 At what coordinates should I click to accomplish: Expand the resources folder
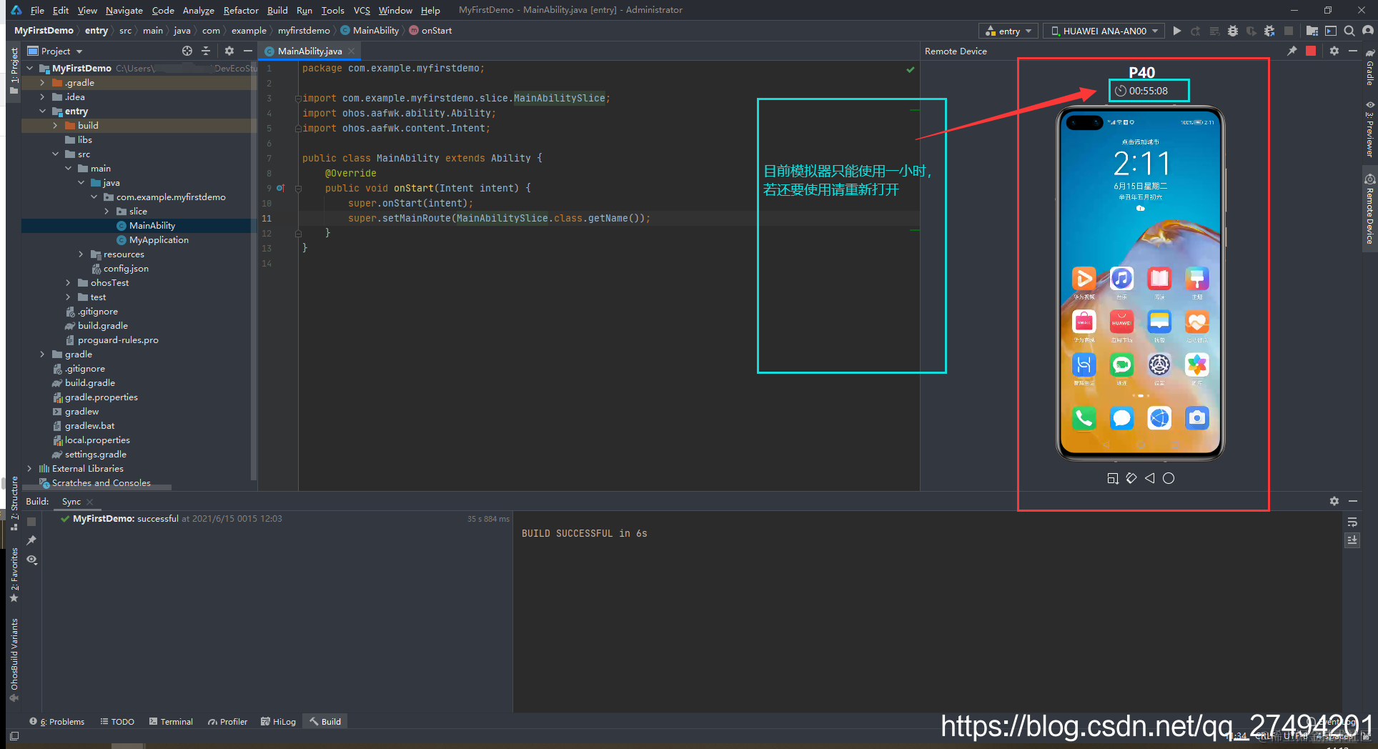click(x=81, y=254)
